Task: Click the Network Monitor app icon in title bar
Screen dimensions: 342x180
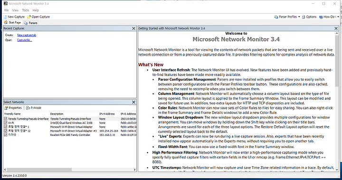Action: pos(5,3)
